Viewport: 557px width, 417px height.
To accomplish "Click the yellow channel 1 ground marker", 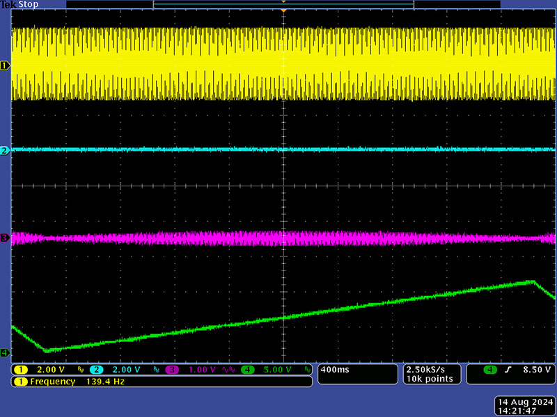I will (x=5, y=65).
